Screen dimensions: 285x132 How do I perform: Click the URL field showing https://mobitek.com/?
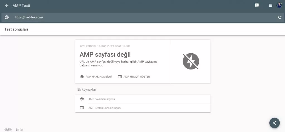pyautogui.click(x=142, y=17)
